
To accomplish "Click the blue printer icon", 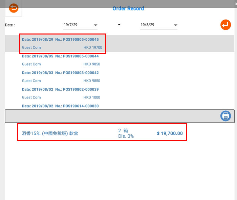I will pyautogui.click(x=225, y=116).
